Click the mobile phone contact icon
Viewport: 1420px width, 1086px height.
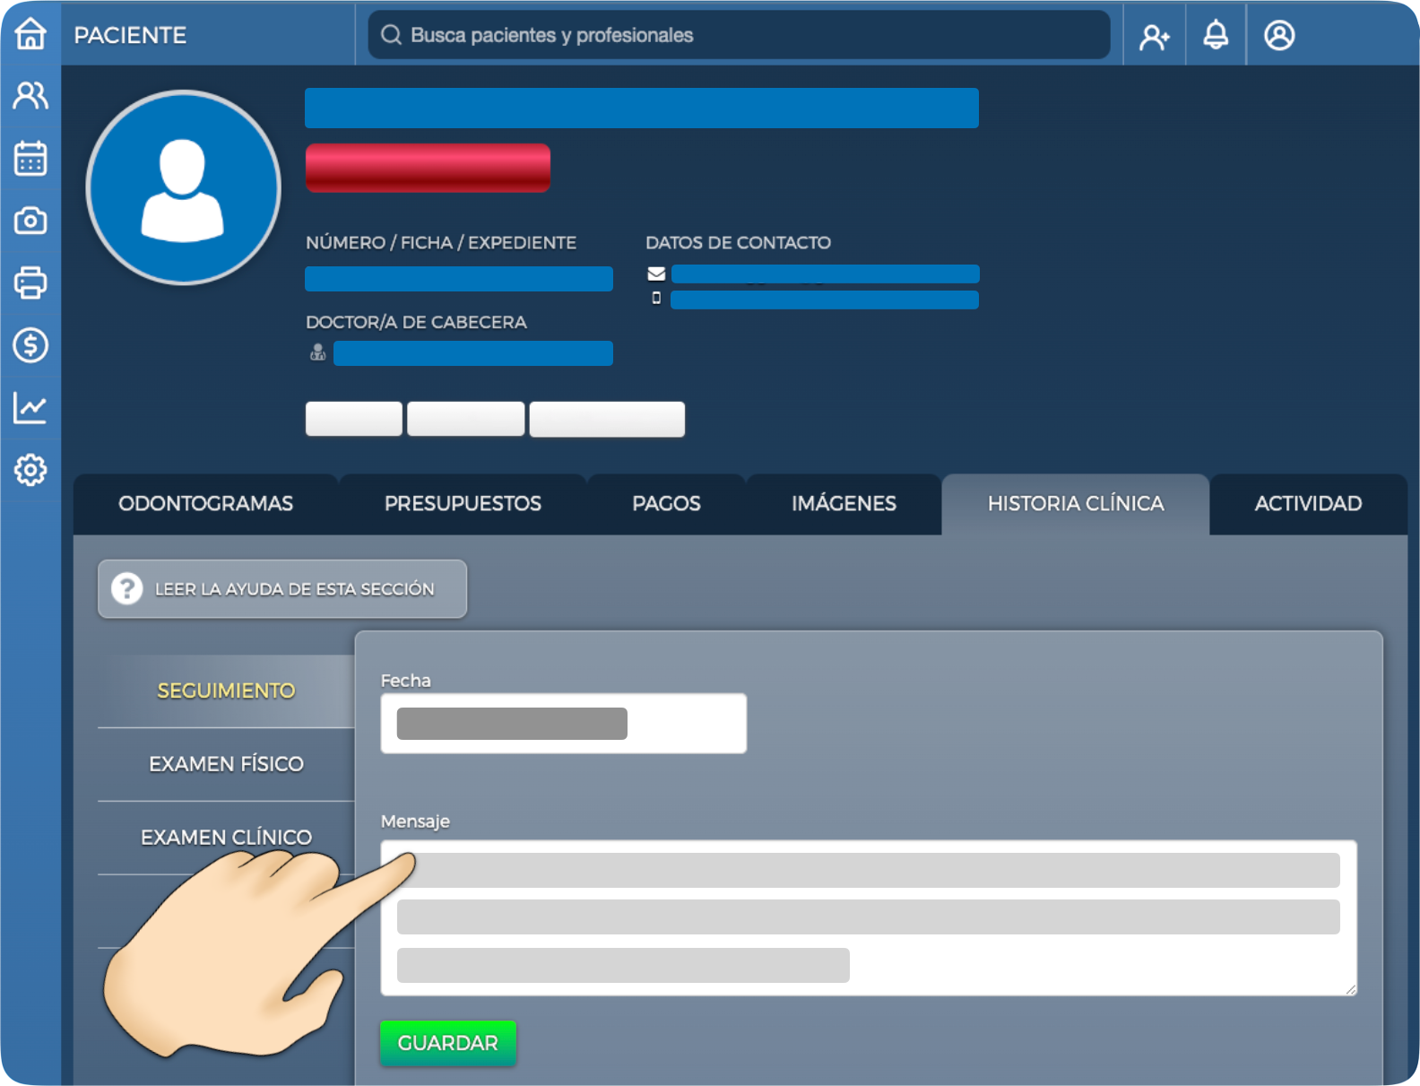[656, 298]
